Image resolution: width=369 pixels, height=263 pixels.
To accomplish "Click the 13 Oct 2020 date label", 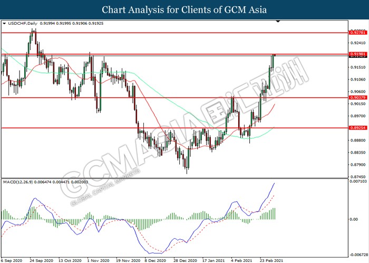I will (70, 260).
